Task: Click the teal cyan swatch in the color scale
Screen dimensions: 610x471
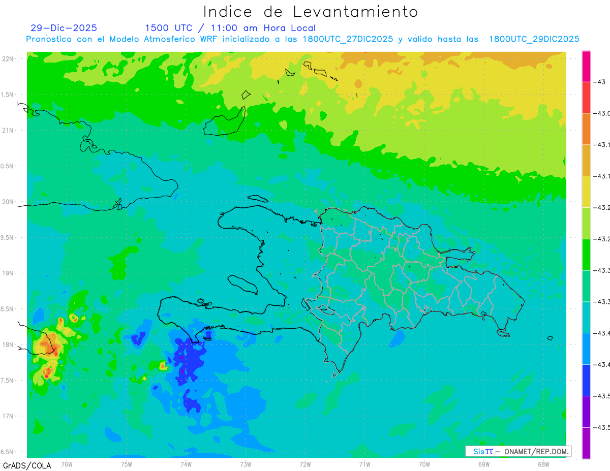Action: [x=586, y=317]
